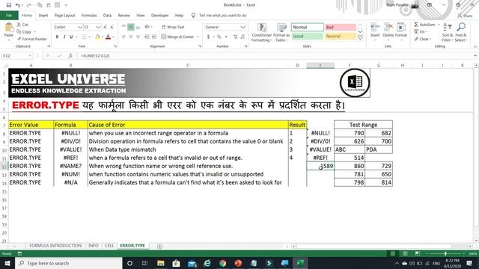Toggle Underline formatting

71,37
